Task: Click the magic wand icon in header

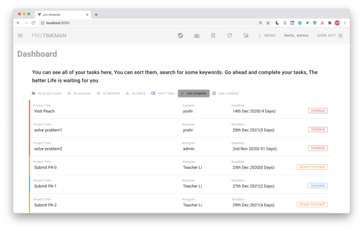Action: point(245,36)
